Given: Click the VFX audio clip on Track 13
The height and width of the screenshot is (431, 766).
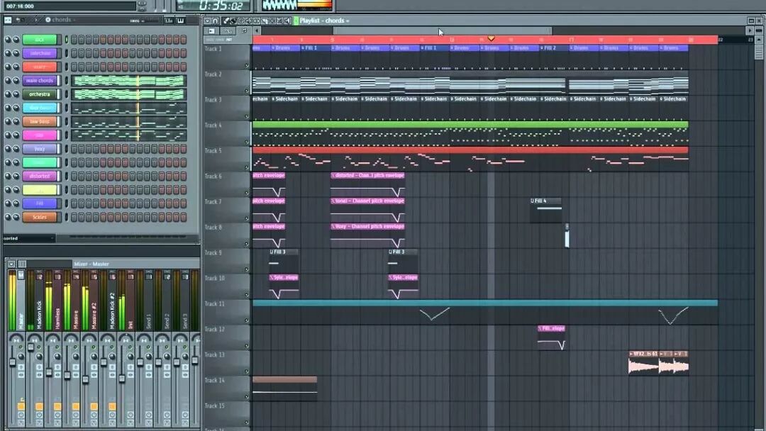Looking at the screenshot, I should coord(643,364).
